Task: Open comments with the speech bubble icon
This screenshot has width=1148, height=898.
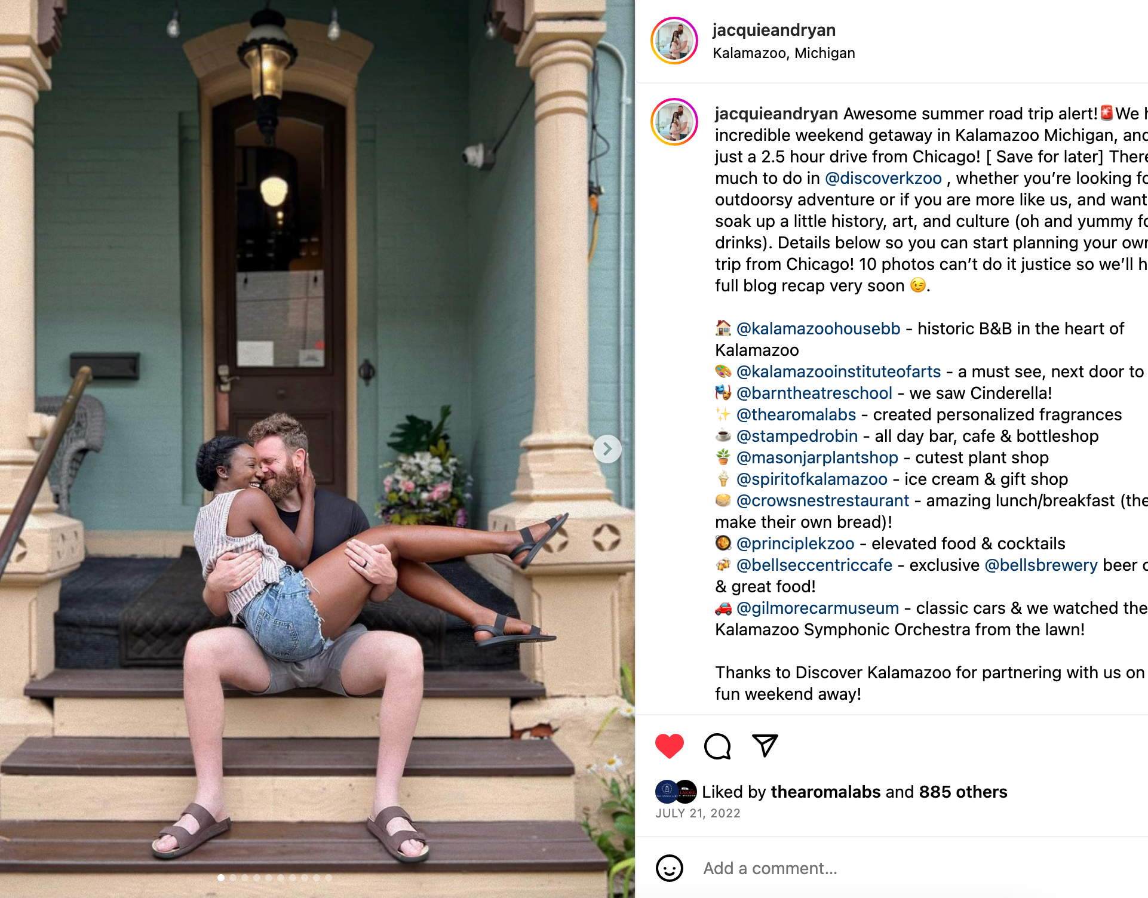Action: tap(717, 746)
